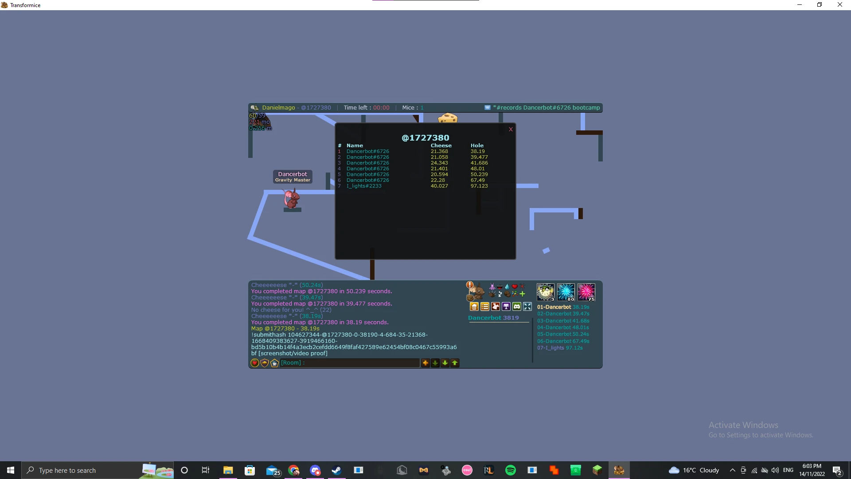The height and width of the screenshot is (479, 851).
Task: Select the dance emote dress icon
Action: [x=492, y=287]
